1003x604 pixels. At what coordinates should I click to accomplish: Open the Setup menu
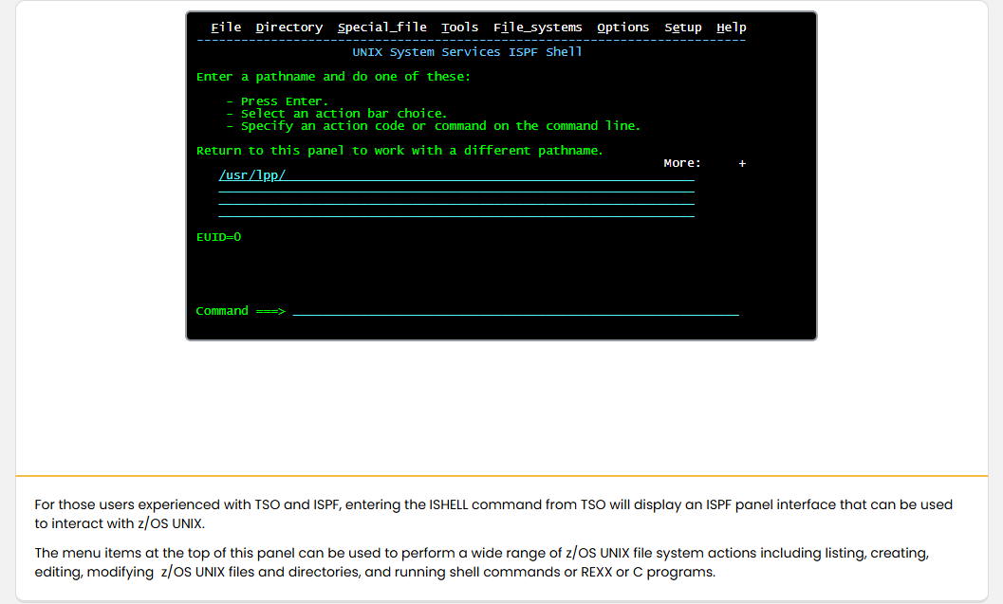(x=683, y=27)
